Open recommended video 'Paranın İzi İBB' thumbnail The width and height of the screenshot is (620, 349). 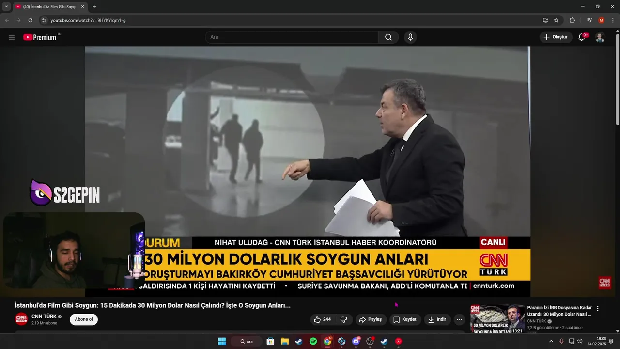[497, 319]
